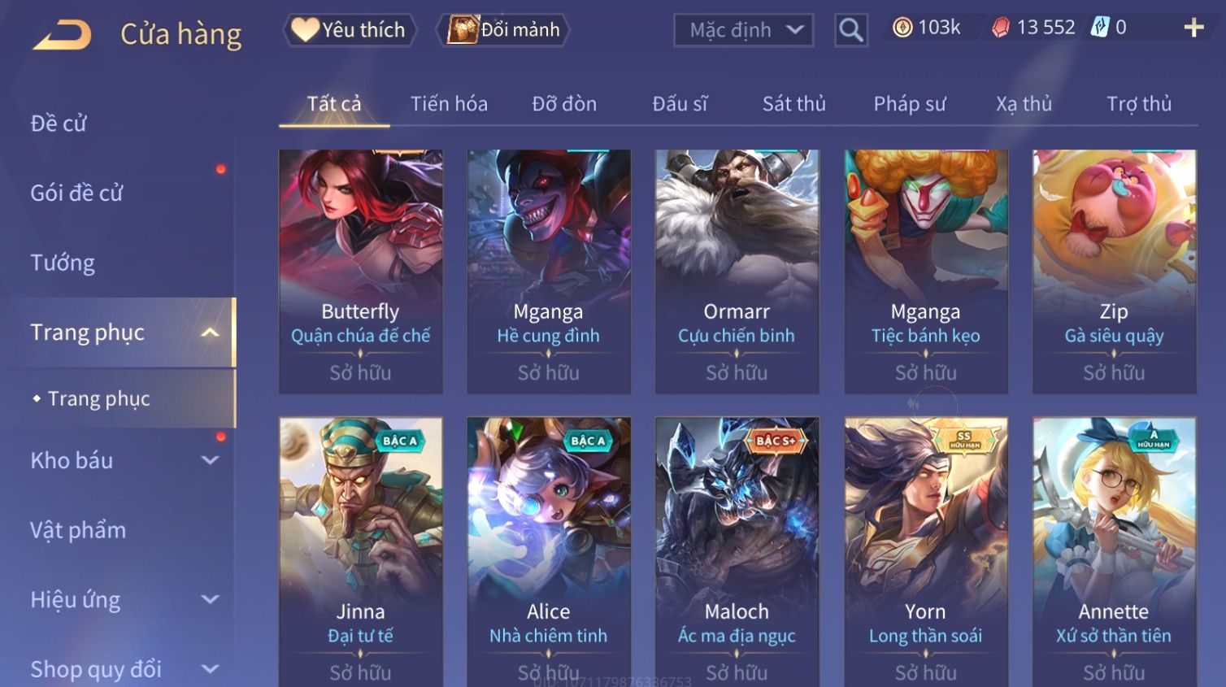Switch to the Pháp sư tab

(910, 104)
